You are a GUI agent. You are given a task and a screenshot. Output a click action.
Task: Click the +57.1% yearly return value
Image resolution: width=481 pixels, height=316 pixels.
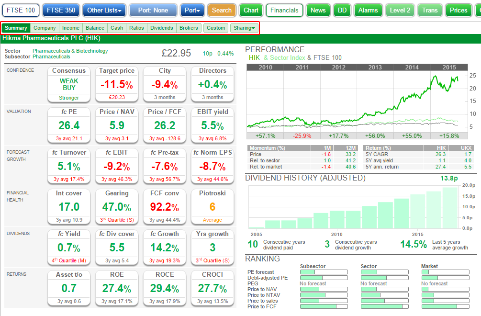point(265,136)
